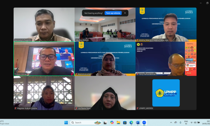The image size is (210, 126).
Task: Click the Turn up volume button
Action: pos(113,13)
